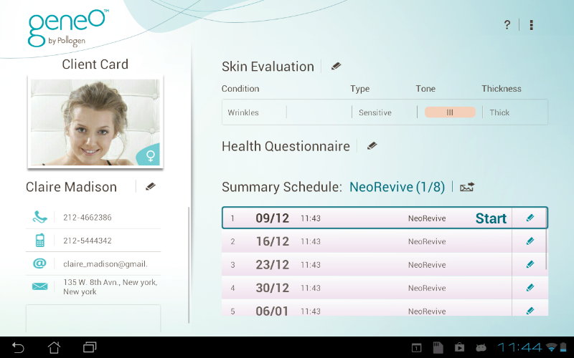Viewport: 574px width, 358px height.
Task: Open the NeoRevive (1/8) treatment link
Action: [x=397, y=187]
